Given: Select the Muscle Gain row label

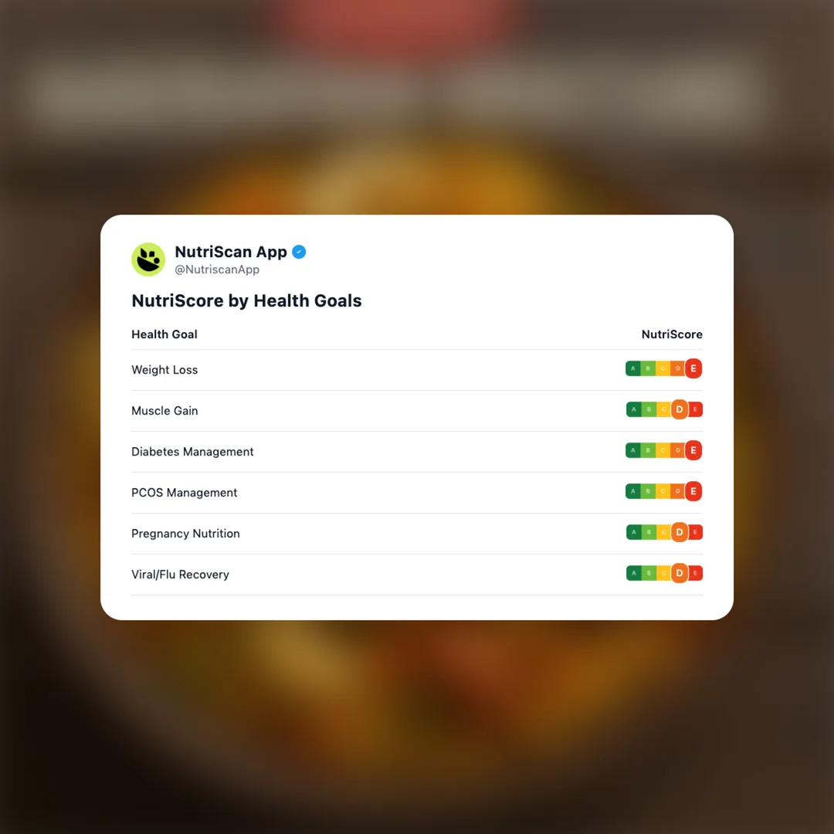Looking at the screenshot, I should [x=164, y=411].
